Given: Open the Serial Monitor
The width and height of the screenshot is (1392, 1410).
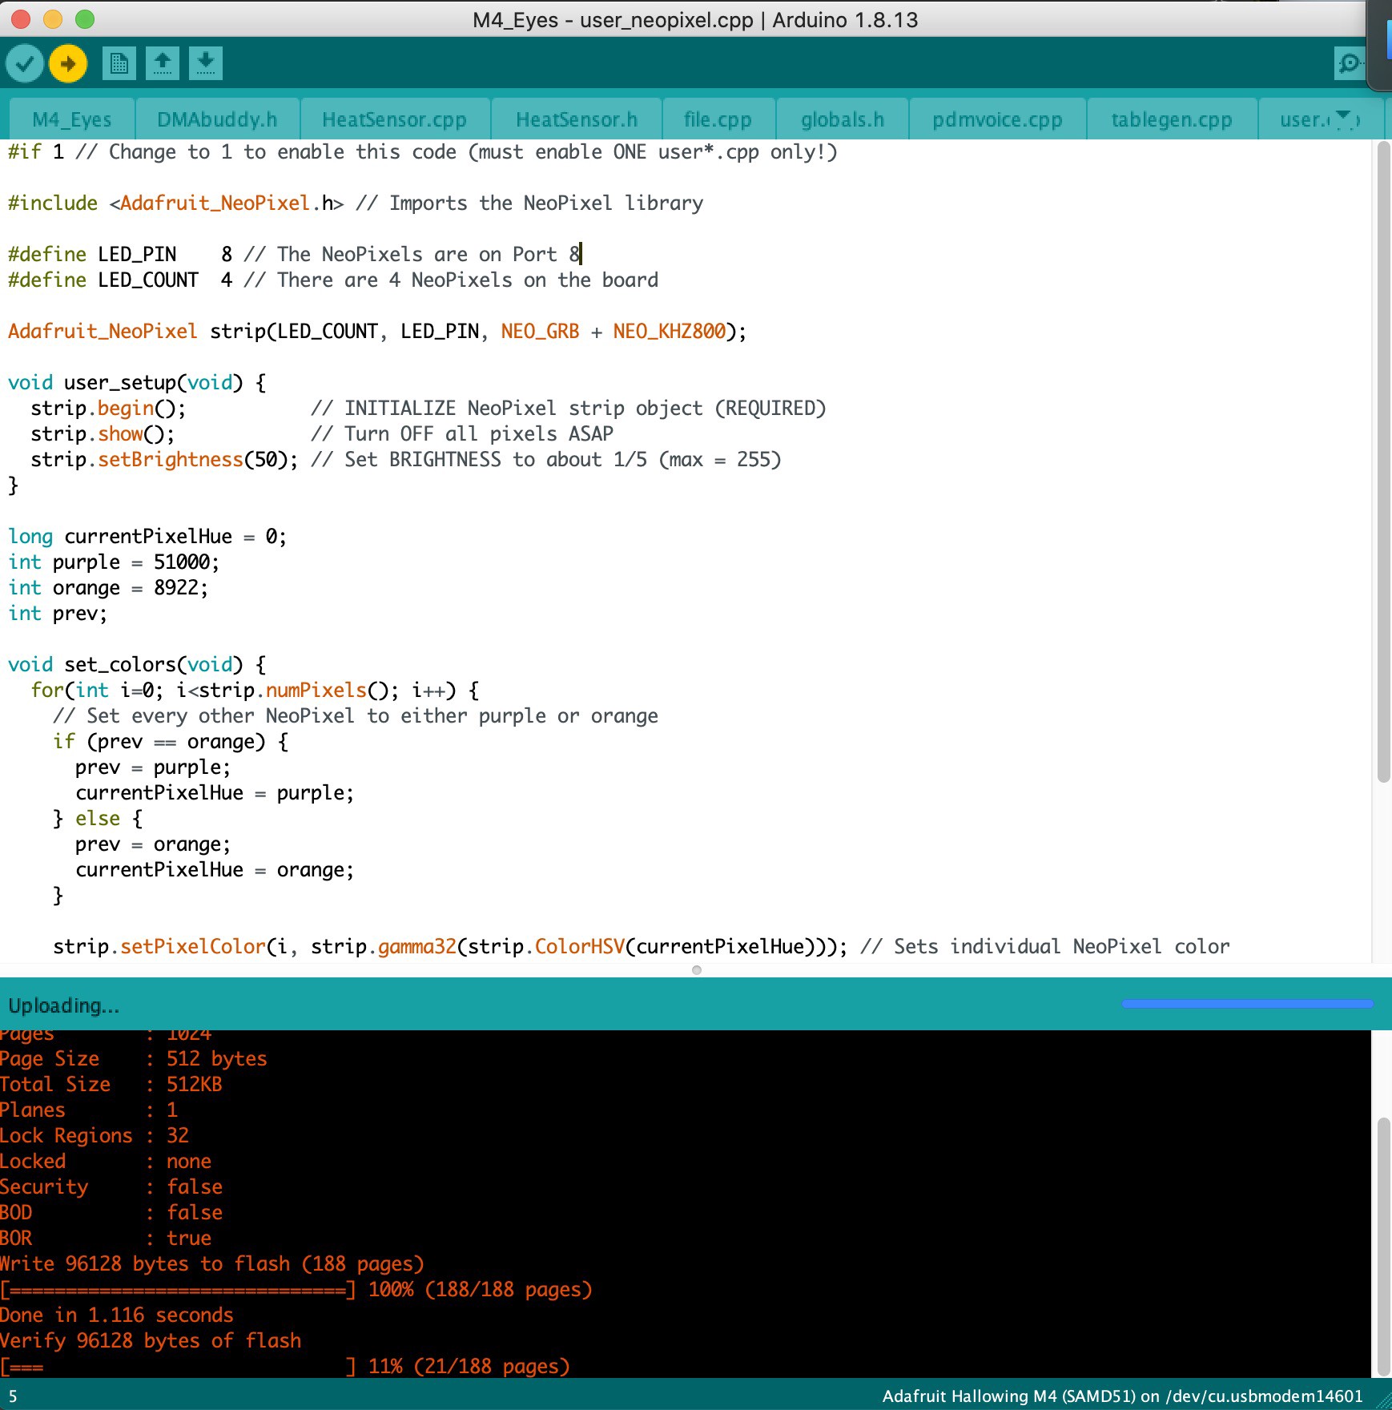Looking at the screenshot, I should coord(1349,63).
